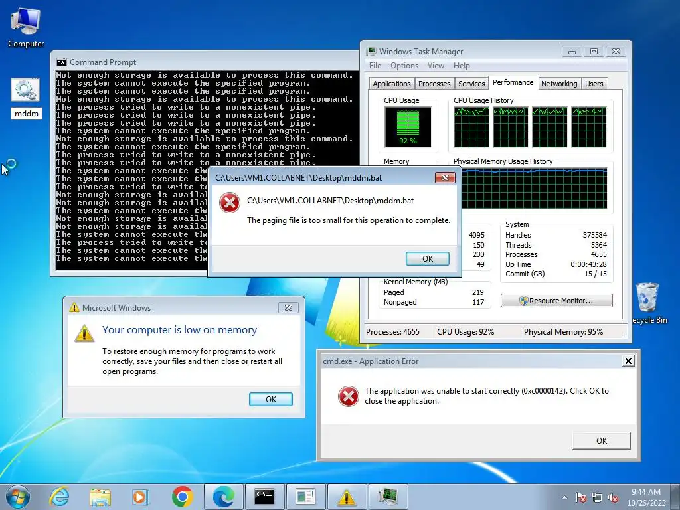680x510 pixels.
Task: Switch to the Applications tab
Action: pos(392,84)
